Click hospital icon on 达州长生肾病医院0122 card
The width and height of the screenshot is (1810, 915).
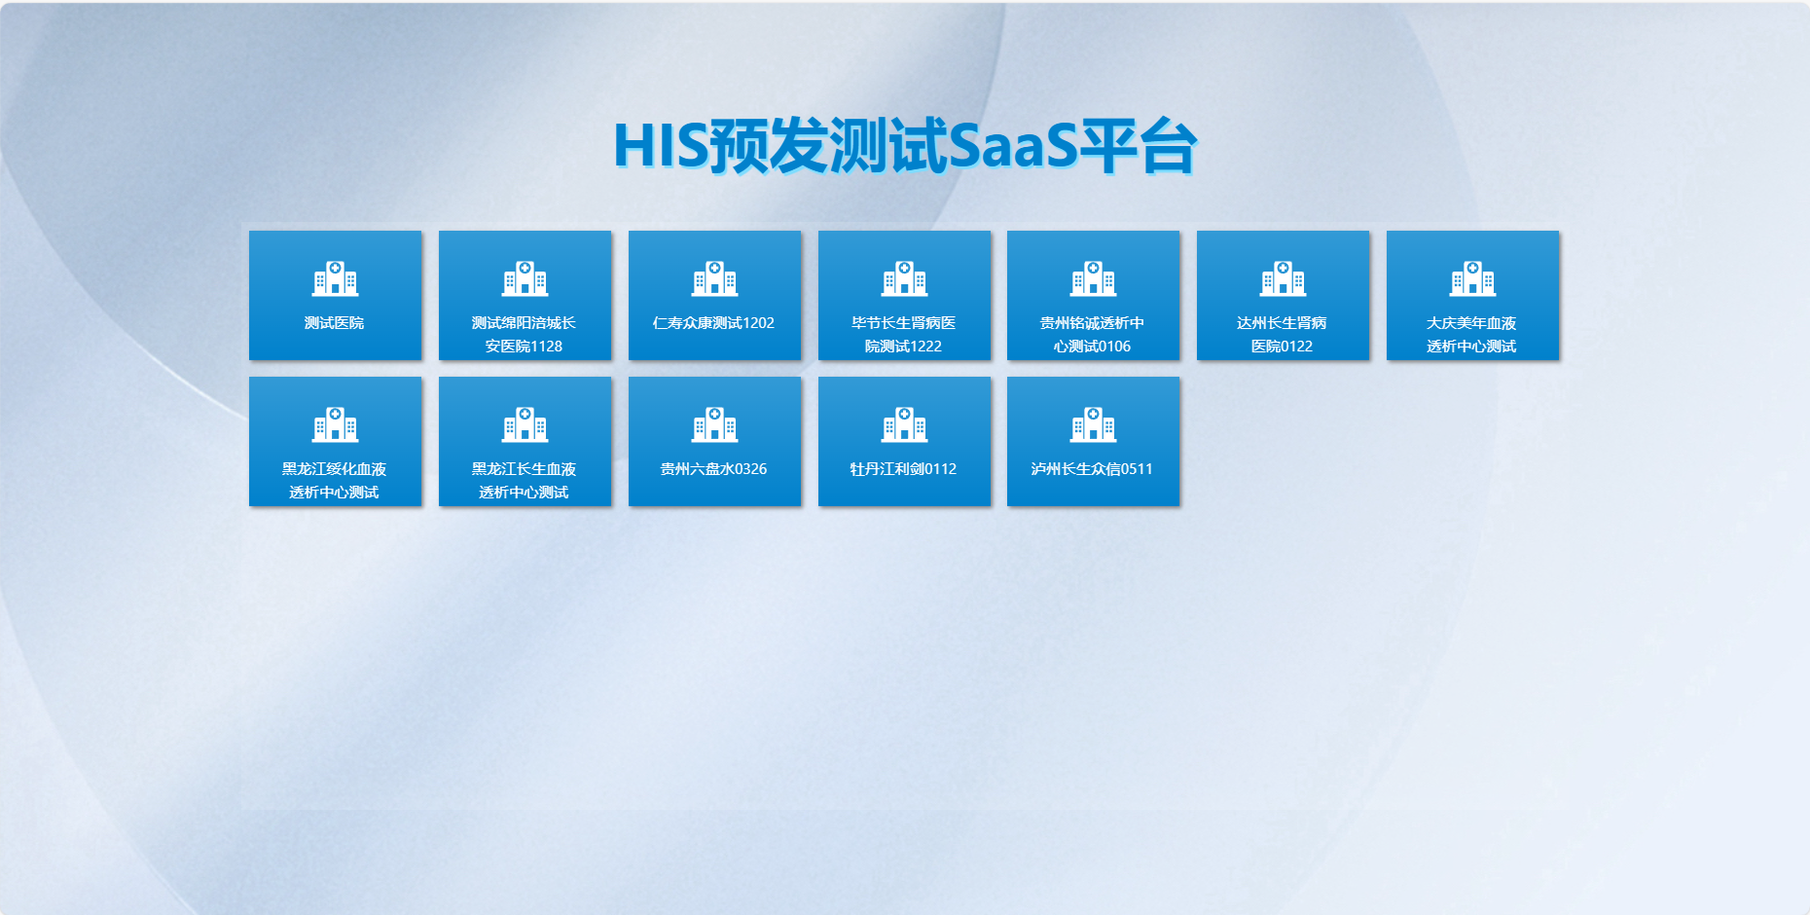point(1283,278)
